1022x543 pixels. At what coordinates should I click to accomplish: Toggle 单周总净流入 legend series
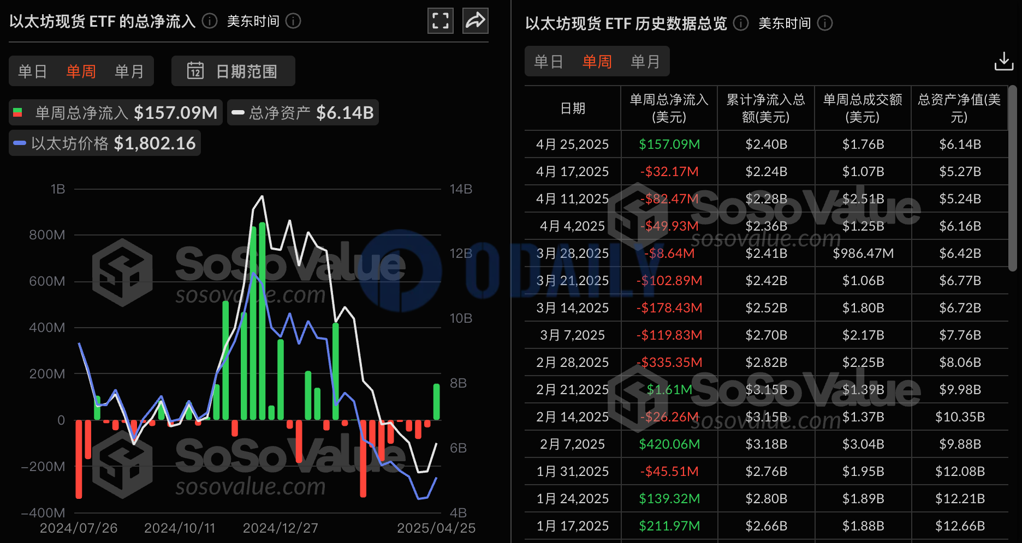point(116,112)
